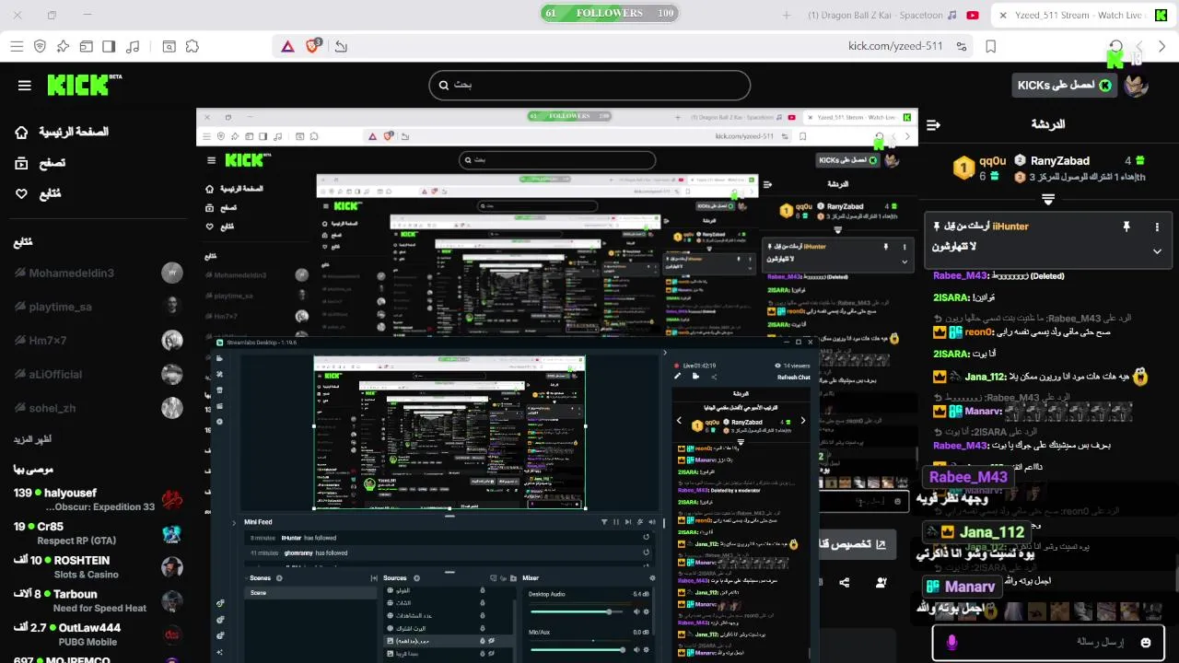Show next leaderboard entry in Streamlabs chat

pyautogui.click(x=802, y=421)
